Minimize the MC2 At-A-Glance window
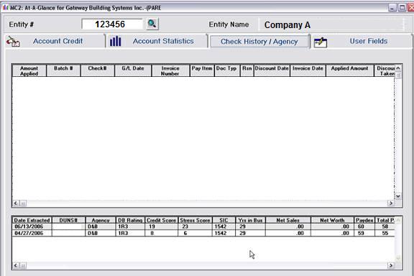 point(392,8)
